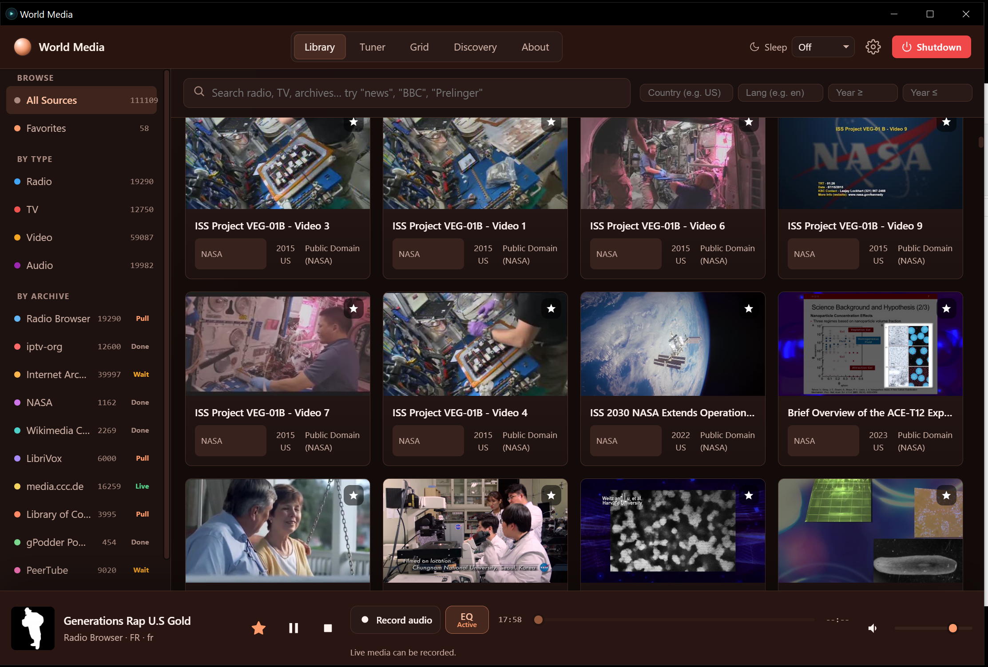The height and width of the screenshot is (667, 988).
Task: Click the volume slider handle
Action: (952, 628)
